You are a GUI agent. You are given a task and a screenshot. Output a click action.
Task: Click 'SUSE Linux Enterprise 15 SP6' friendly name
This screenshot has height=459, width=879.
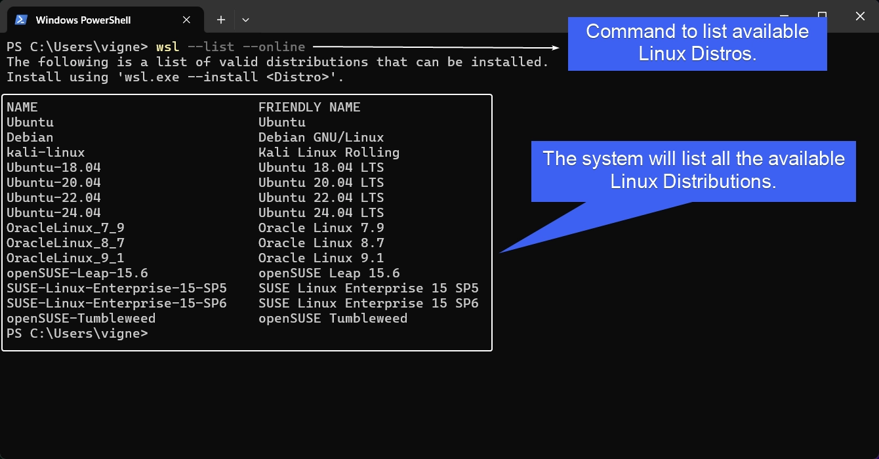pyautogui.click(x=369, y=304)
